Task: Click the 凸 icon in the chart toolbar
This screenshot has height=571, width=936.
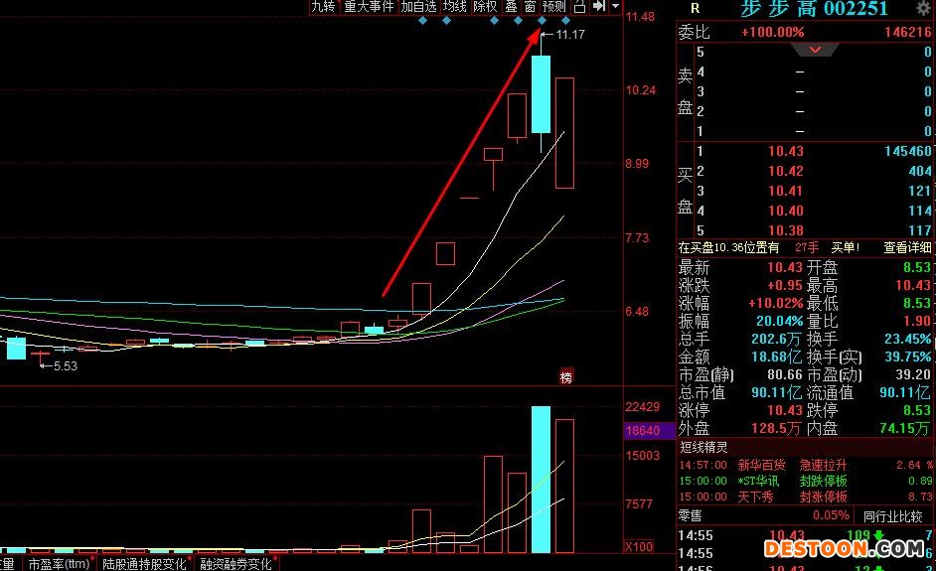Action: (579, 7)
